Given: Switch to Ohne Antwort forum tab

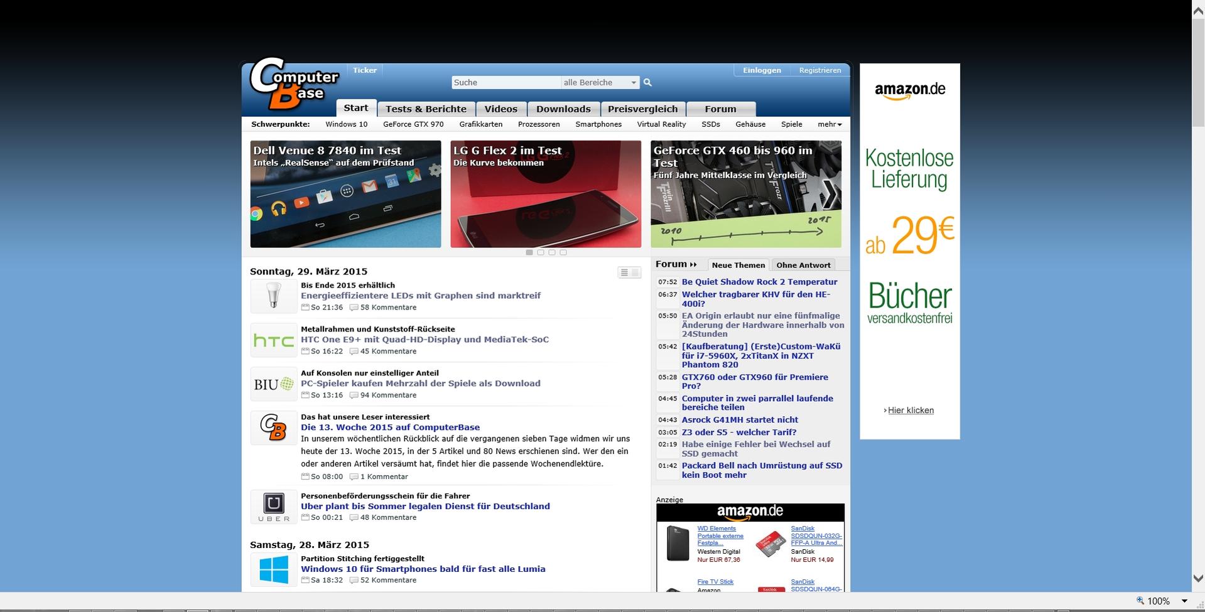Looking at the screenshot, I should tap(803, 265).
